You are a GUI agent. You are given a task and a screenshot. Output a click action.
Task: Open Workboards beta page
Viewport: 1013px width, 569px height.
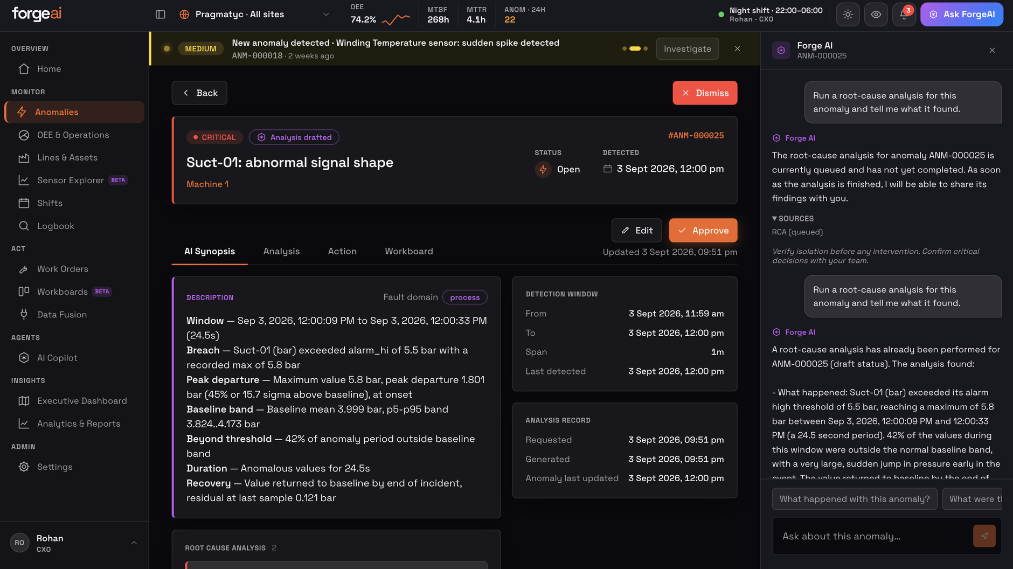(74, 292)
